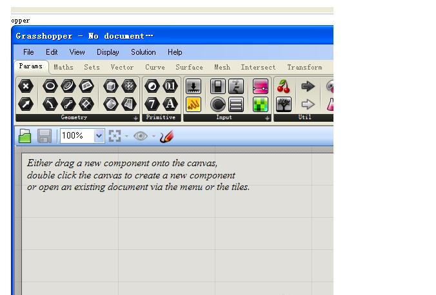Click the Circle parameter icon
The height and width of the screenshot is (295, 436).
coord(50,86)
